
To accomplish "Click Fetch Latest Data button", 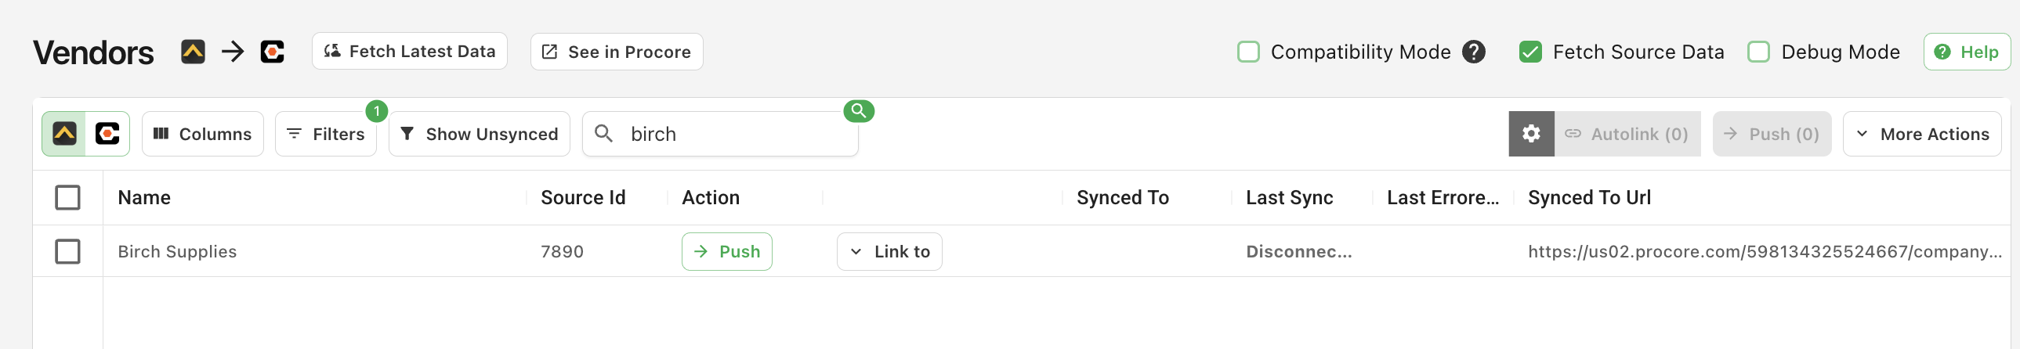I will (x=409, y=52).
